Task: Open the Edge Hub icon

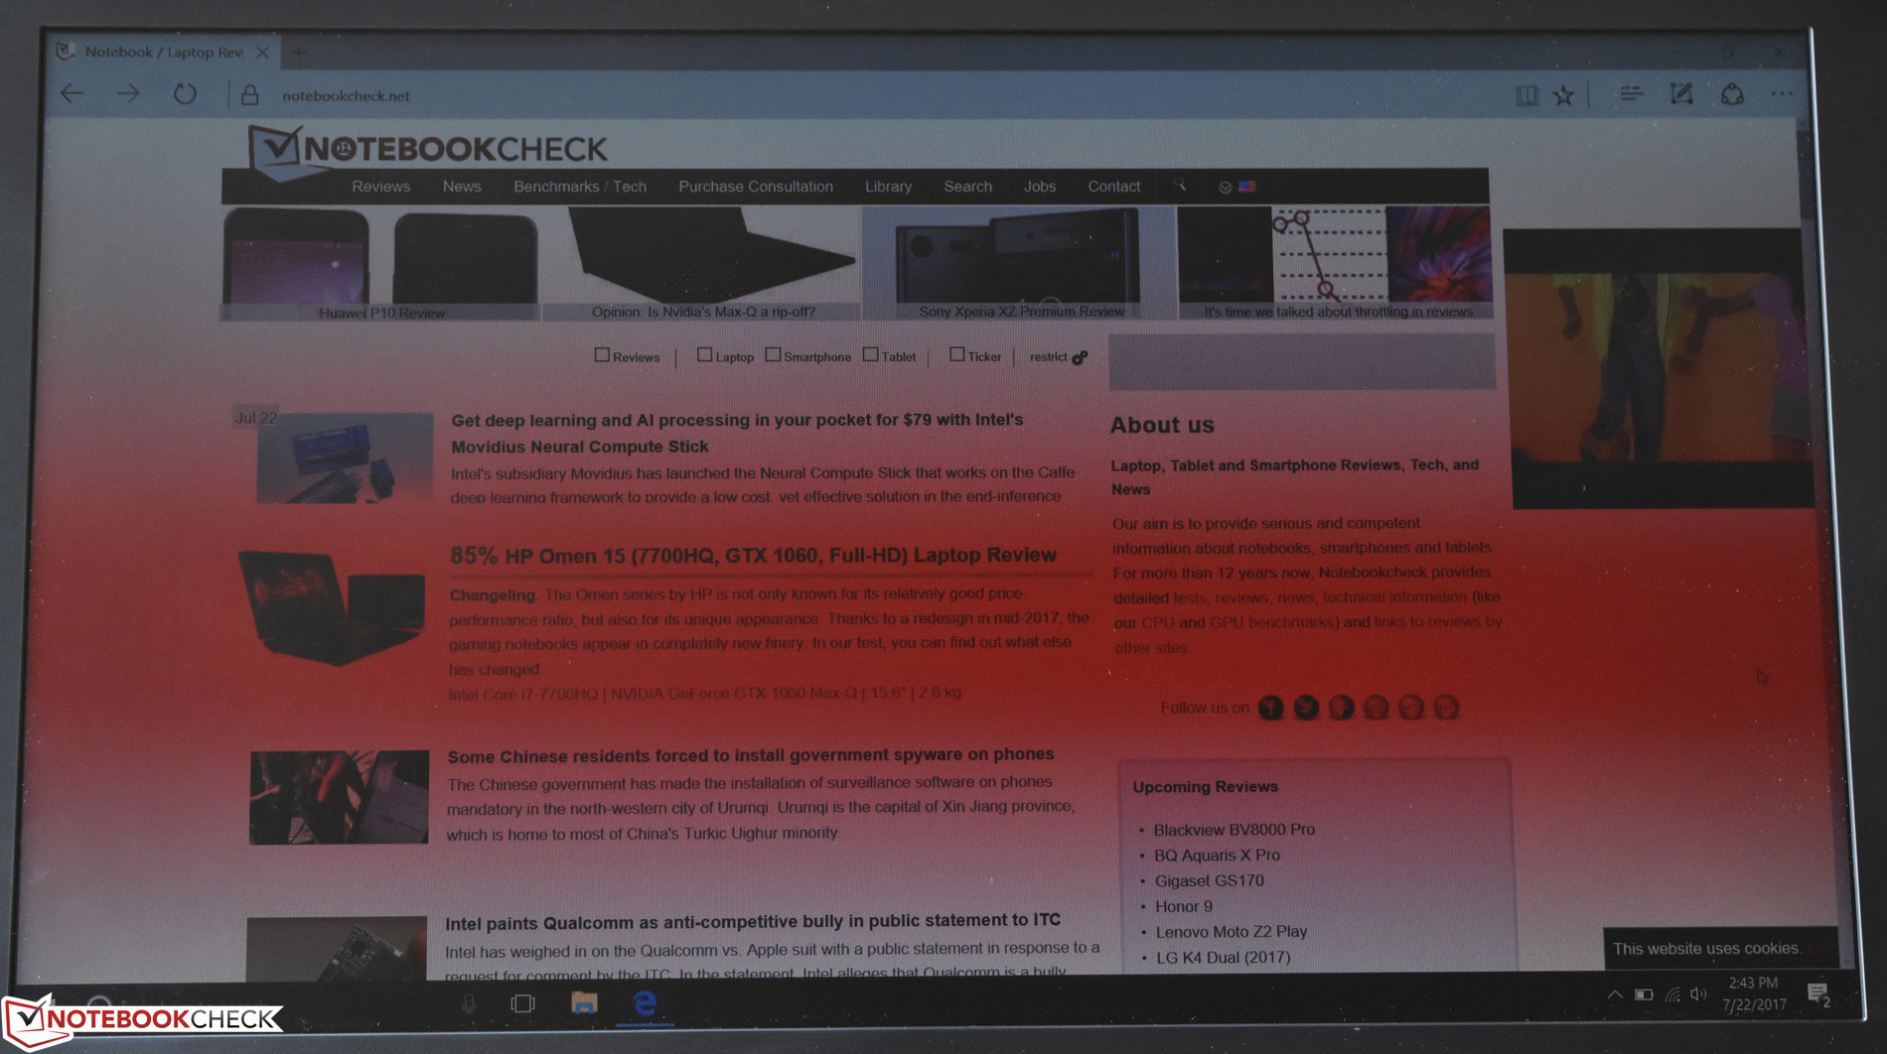Action: 1631,94
